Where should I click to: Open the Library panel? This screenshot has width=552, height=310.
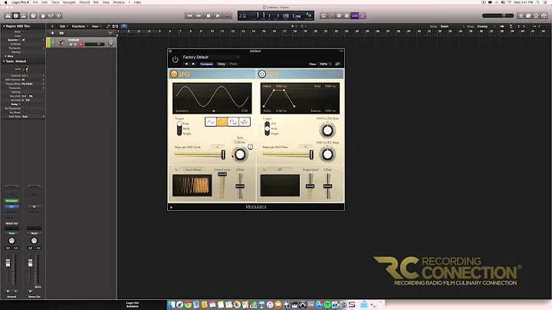(8, 15)
